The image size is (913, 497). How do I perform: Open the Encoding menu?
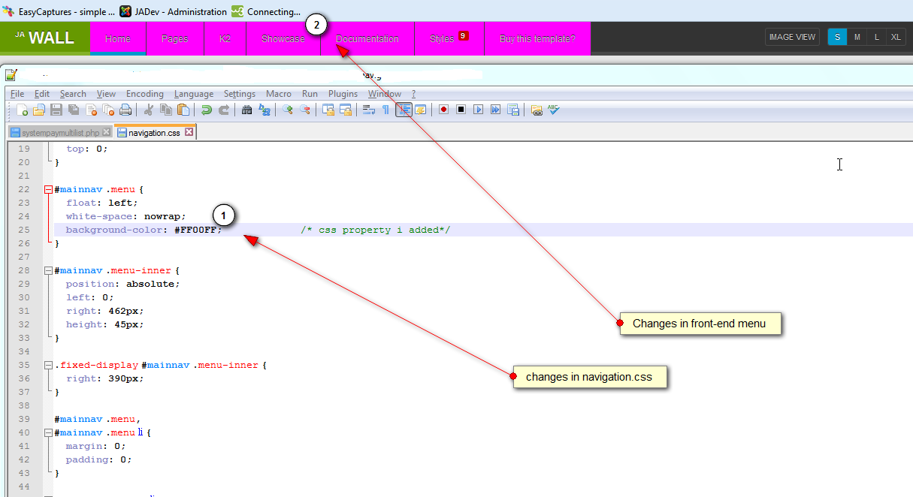(x=145, y=94)
